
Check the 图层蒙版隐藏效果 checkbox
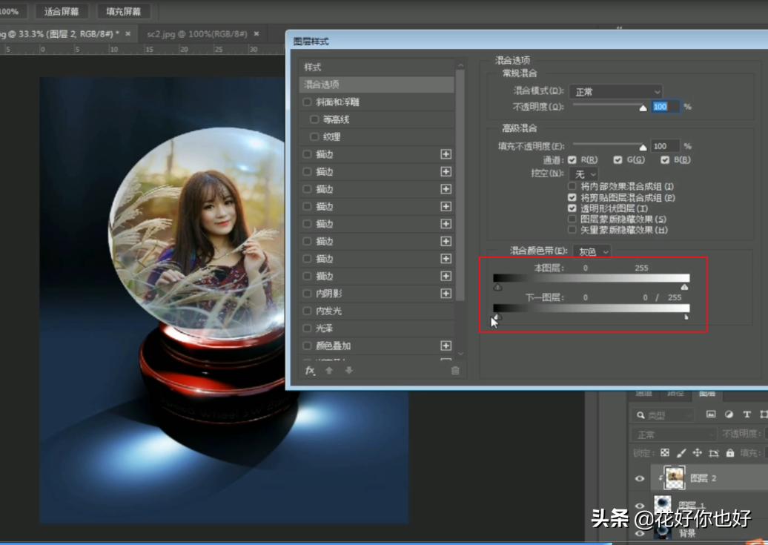(571, 218)
